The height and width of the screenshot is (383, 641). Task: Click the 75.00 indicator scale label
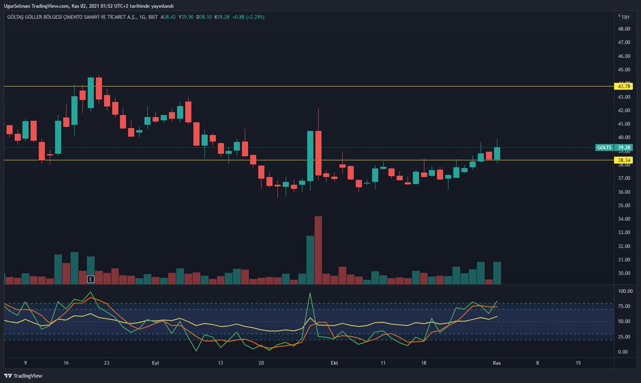624,306
